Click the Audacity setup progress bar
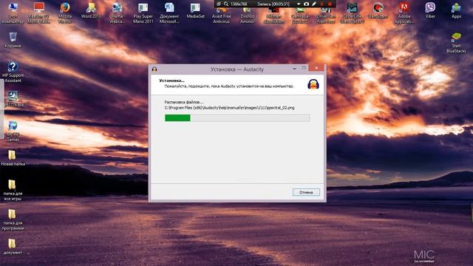473x266 pixels. [237, 118]
